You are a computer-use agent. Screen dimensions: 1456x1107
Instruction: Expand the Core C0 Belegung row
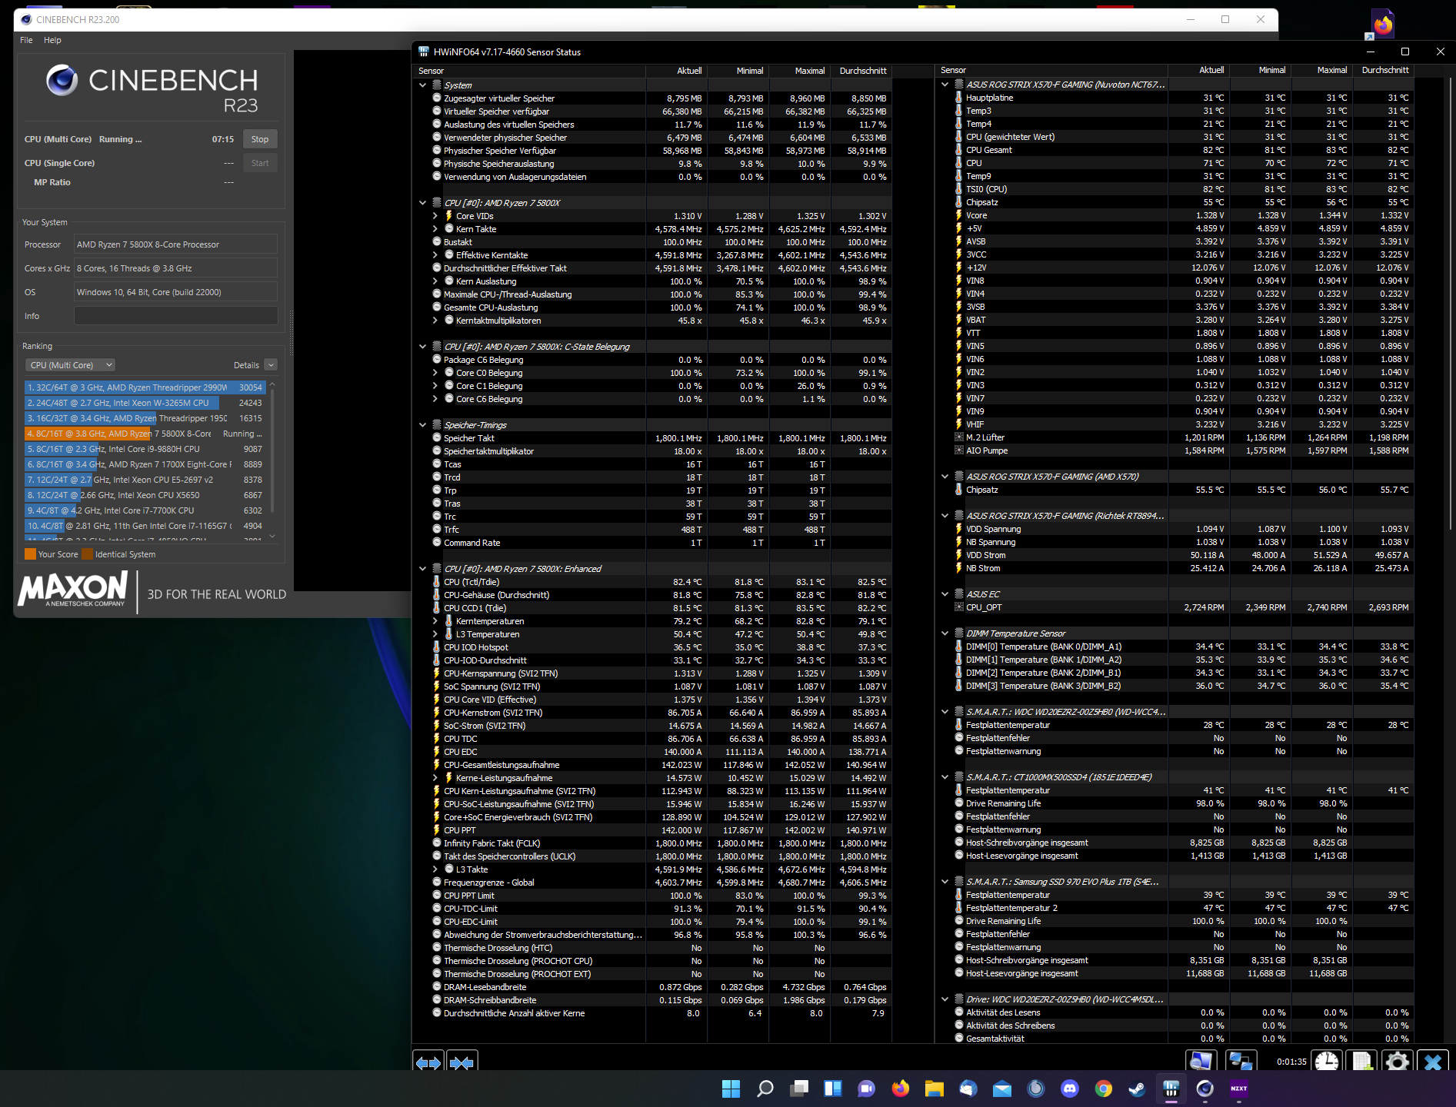tap(435, 373)
